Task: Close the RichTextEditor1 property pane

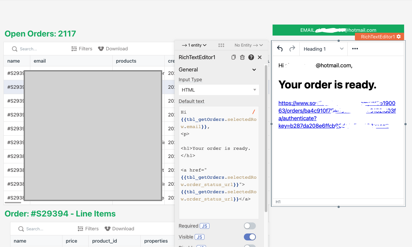Action: [x=260, y=57]
